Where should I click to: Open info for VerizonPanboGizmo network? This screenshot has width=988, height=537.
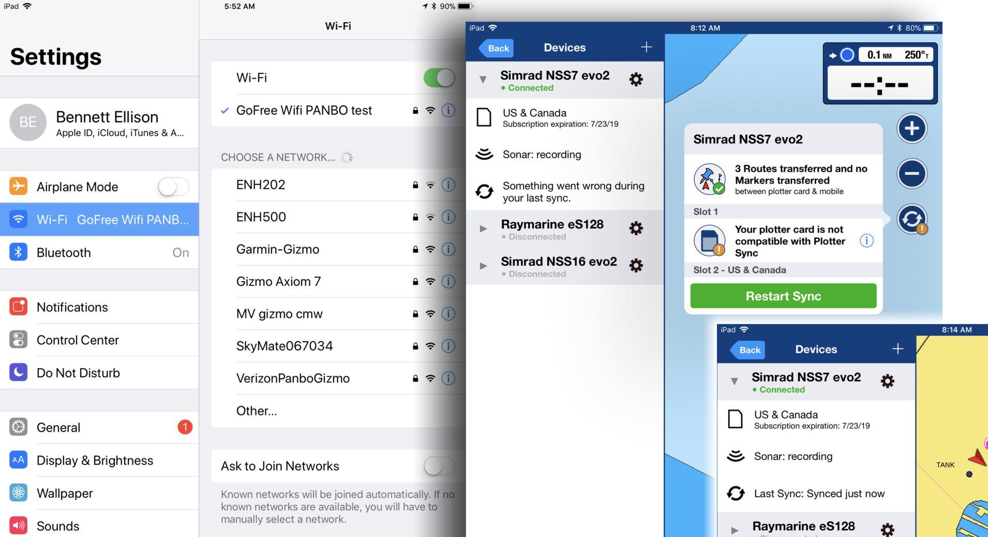pos(448,378)
